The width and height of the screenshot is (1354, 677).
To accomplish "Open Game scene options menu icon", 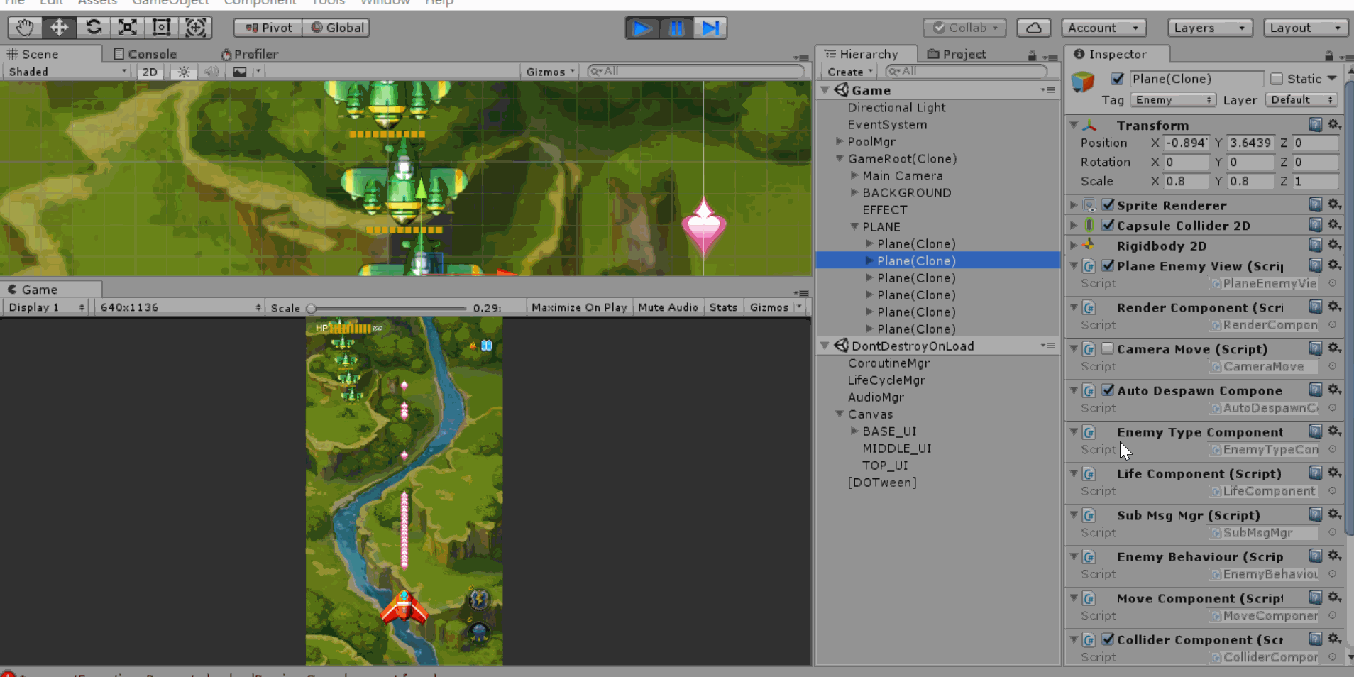I will point(1048,90).
